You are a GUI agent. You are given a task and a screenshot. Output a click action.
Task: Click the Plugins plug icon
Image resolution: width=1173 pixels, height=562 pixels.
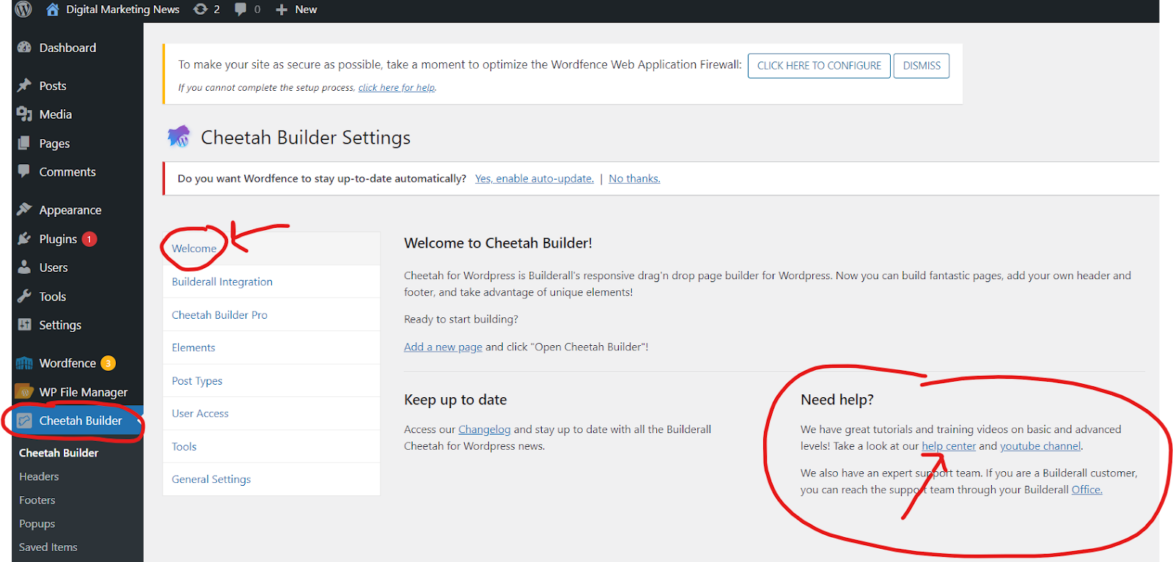pyautogui.click(x=24, y=239)
